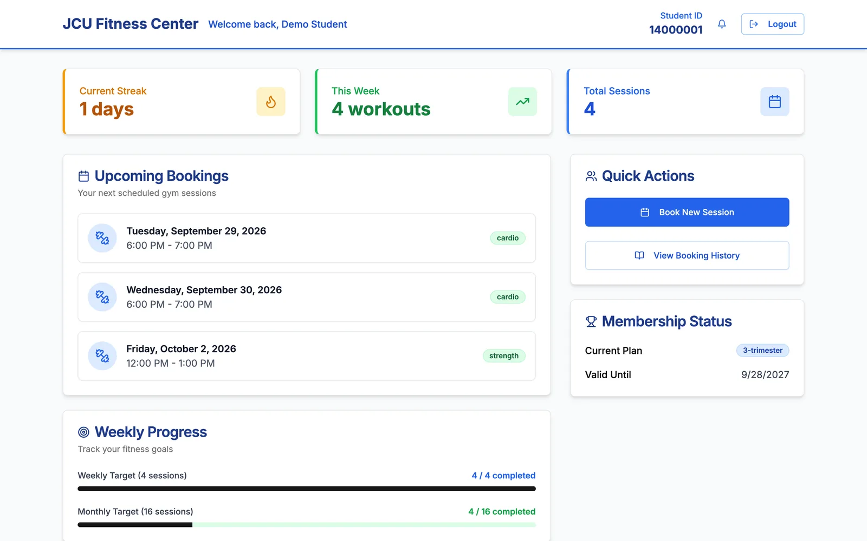The image size is (867, 541).
Task: Click dumbbell icon for Friday, October 2 booking
Action: tap(102, 356)
